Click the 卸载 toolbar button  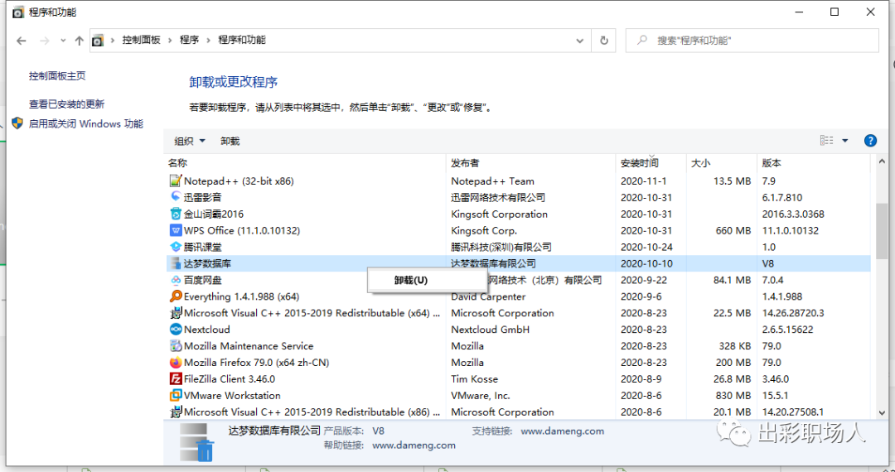(230, 141)
